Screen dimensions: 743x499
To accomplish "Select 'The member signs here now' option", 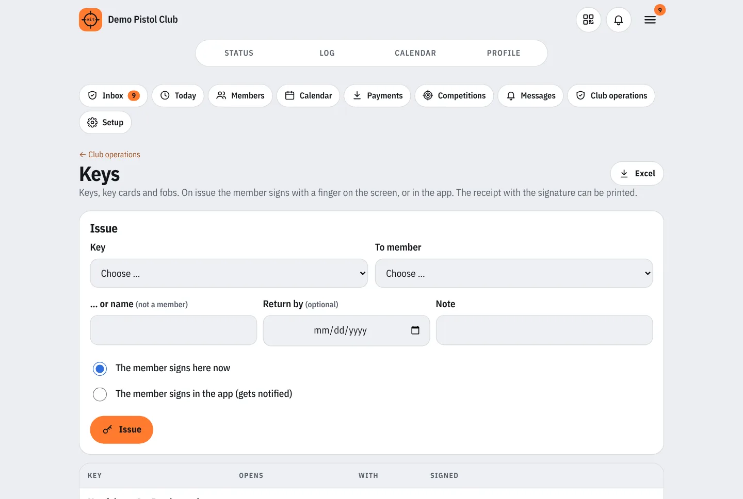I will click(100, 369).
